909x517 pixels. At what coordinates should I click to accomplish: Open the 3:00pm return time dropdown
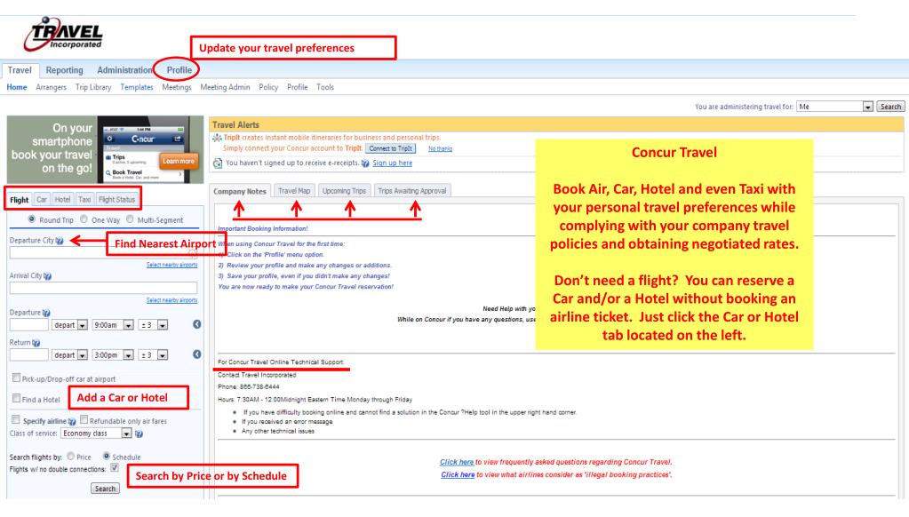[113, 354]
